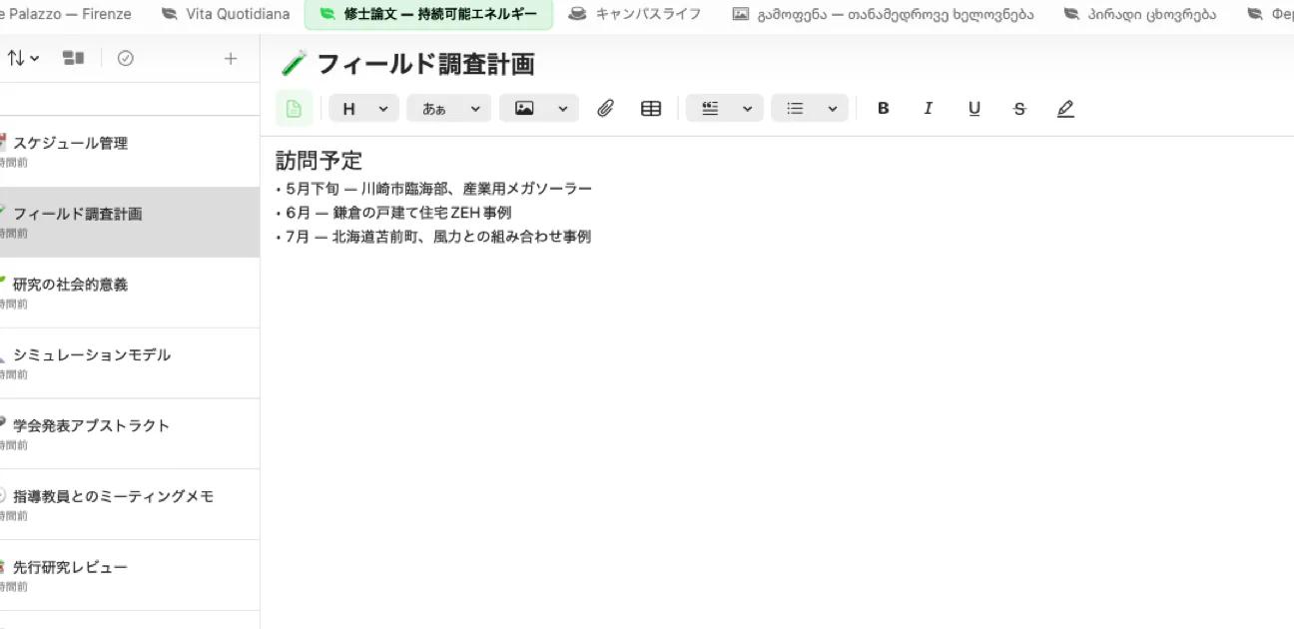This screenshot has width=1294, height=629.
Task: Click the 6月 鎌倉の戸建て住宅 bullet line
Action: (394, 213)
